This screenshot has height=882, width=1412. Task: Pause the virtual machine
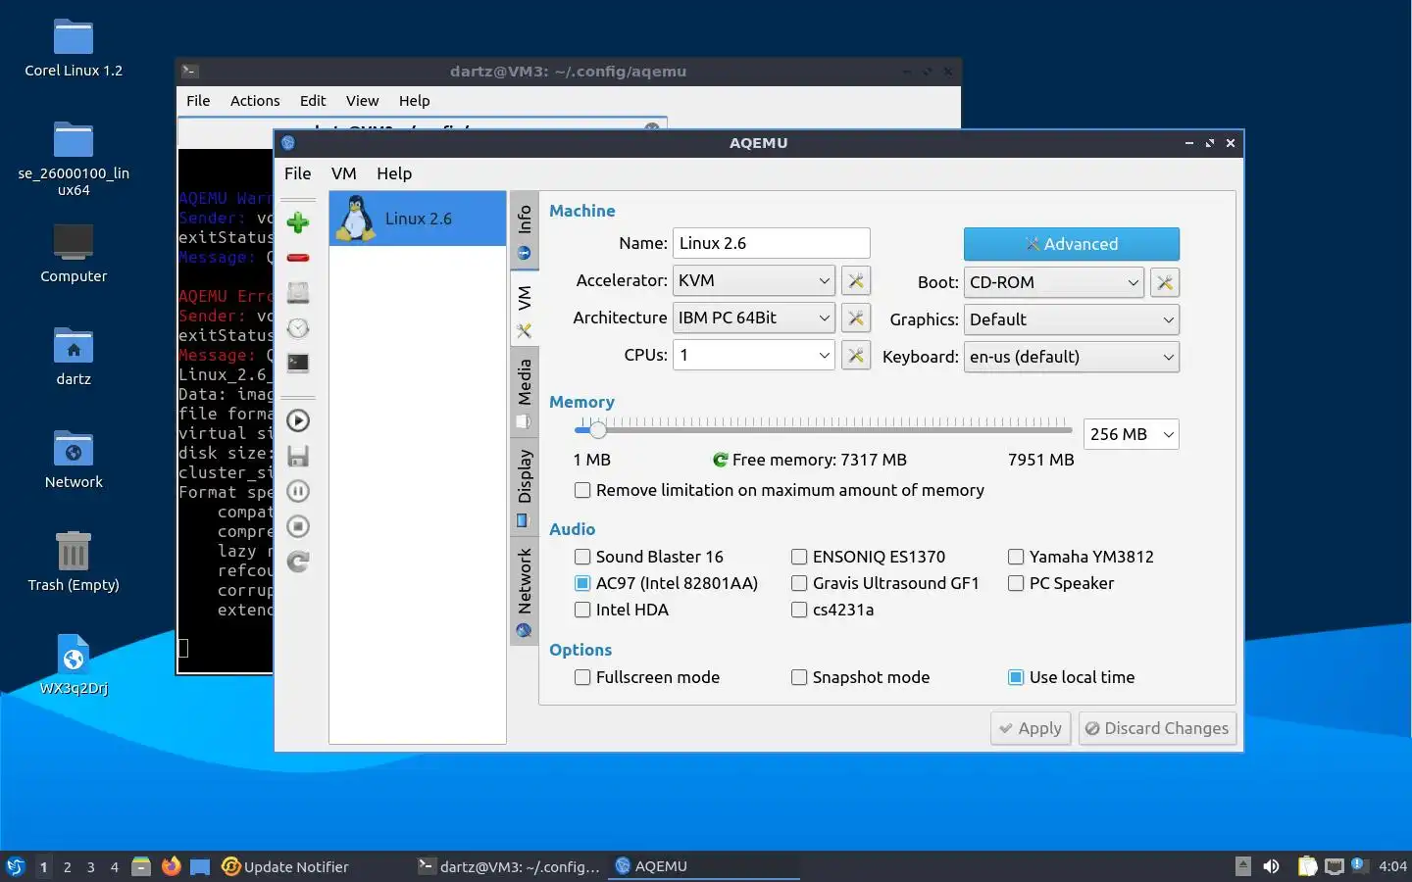[x=298, y=491]
